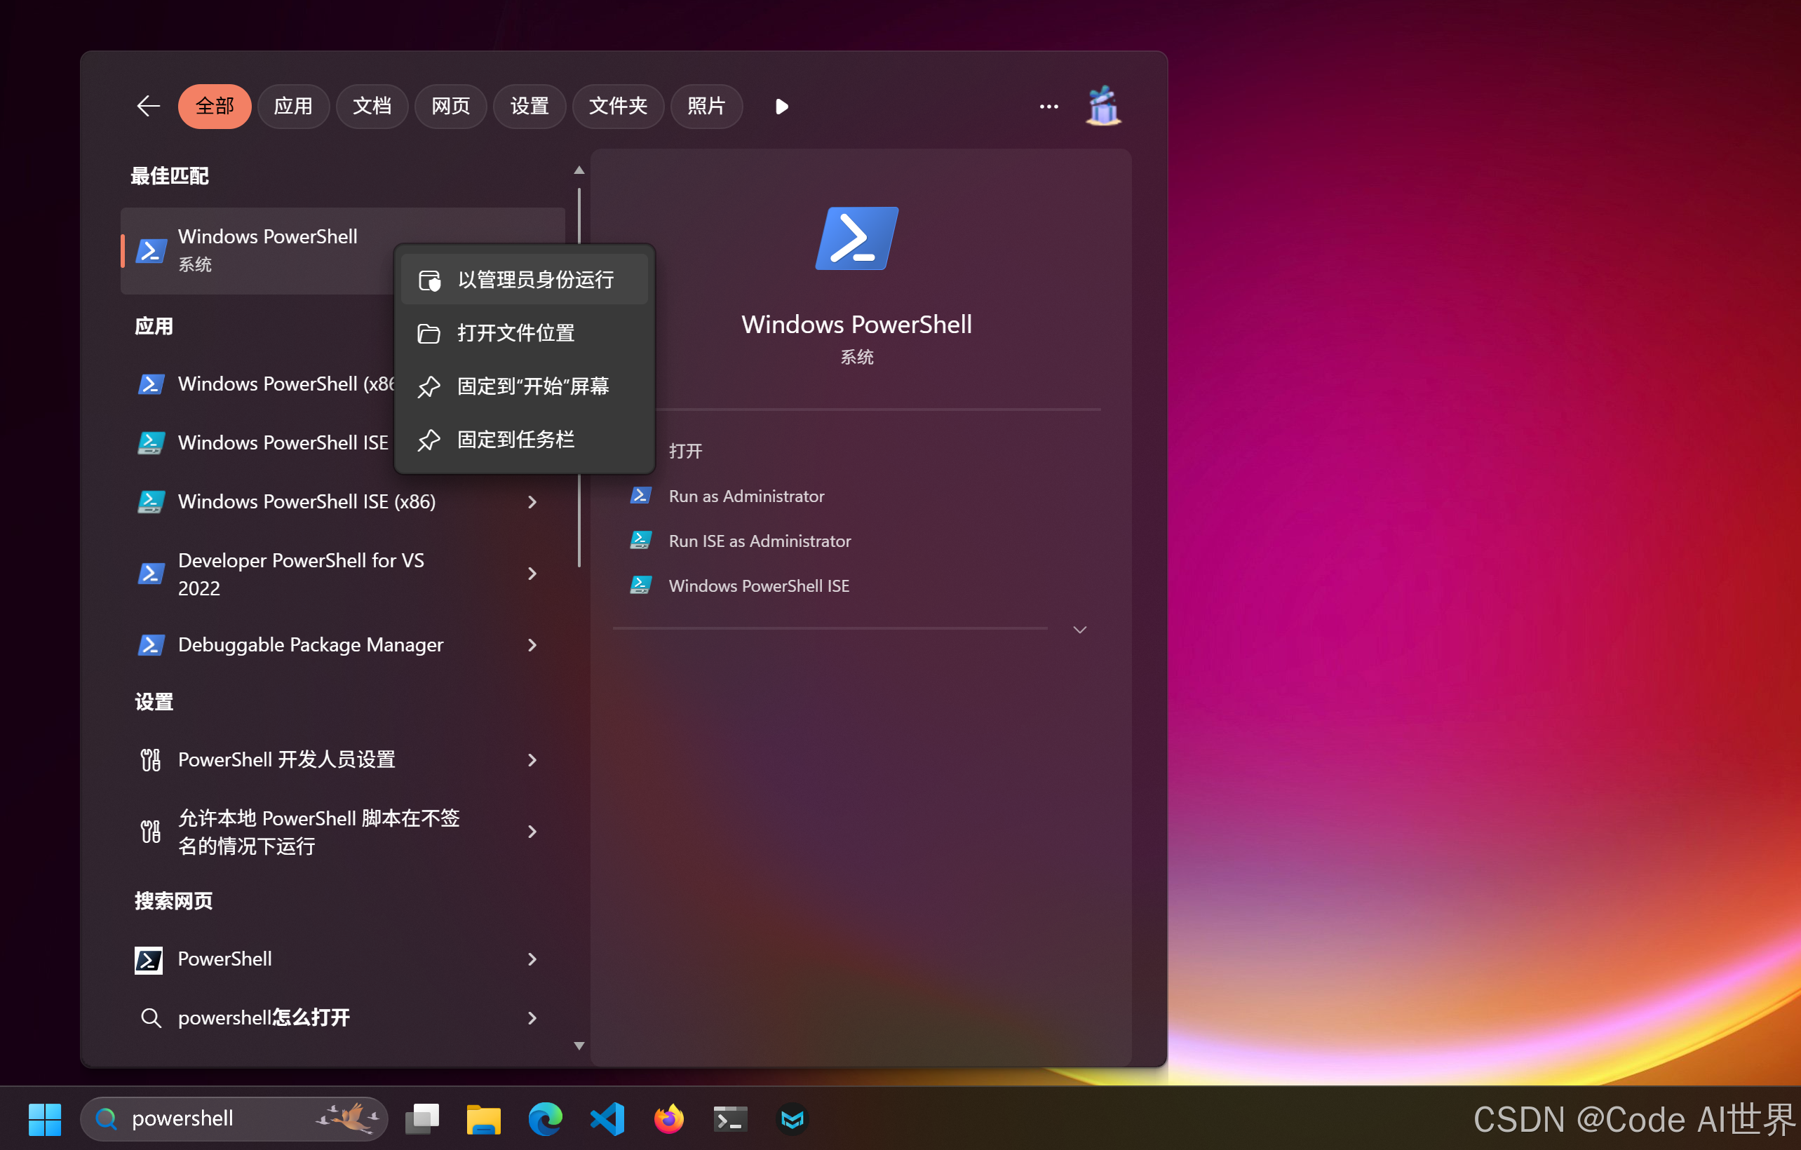
Task: Select 固定到任务栏 in context menu
Action: [x=516, y=440]
